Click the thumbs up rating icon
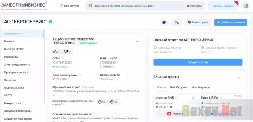The height and width of the screenshot is (122, 253). [x=55, y=51]
